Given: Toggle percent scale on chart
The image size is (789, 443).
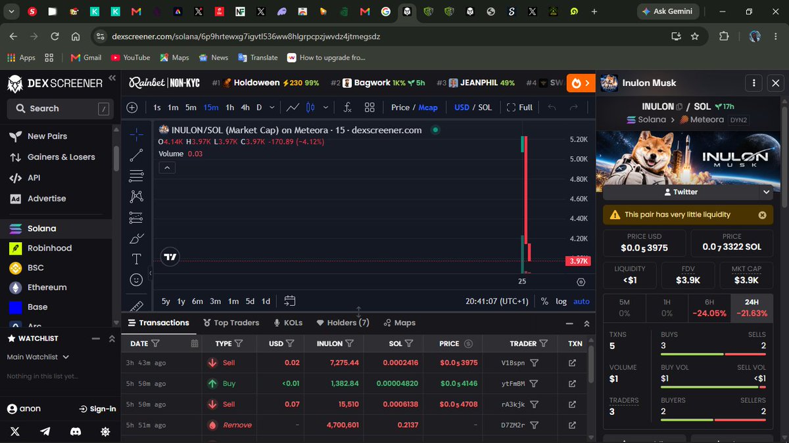Looking at the screenshot, I should coord(544,301).
